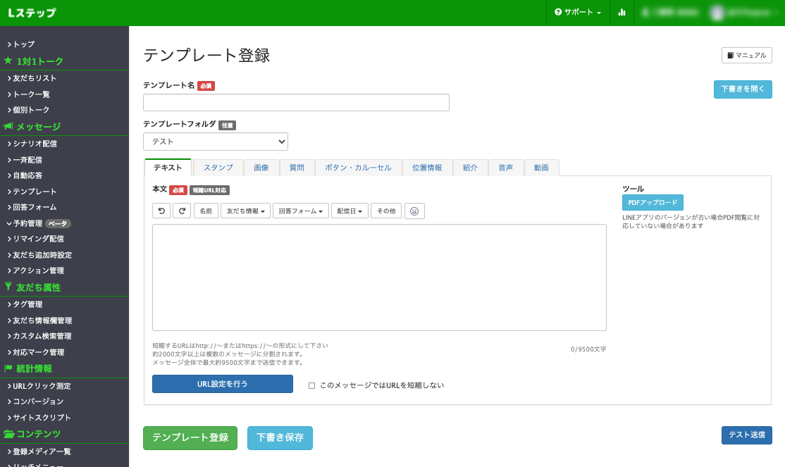785x467 pixels.
Task: Click the コンテンツ folder icon in the sidebar
Action: 8,434
